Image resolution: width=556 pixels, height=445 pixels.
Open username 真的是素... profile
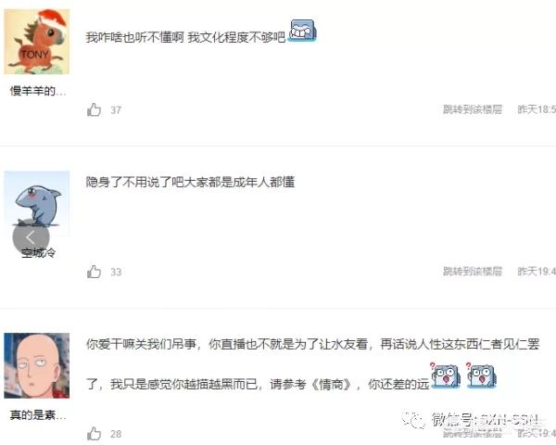pyautogui.click(x=38, y=414)
